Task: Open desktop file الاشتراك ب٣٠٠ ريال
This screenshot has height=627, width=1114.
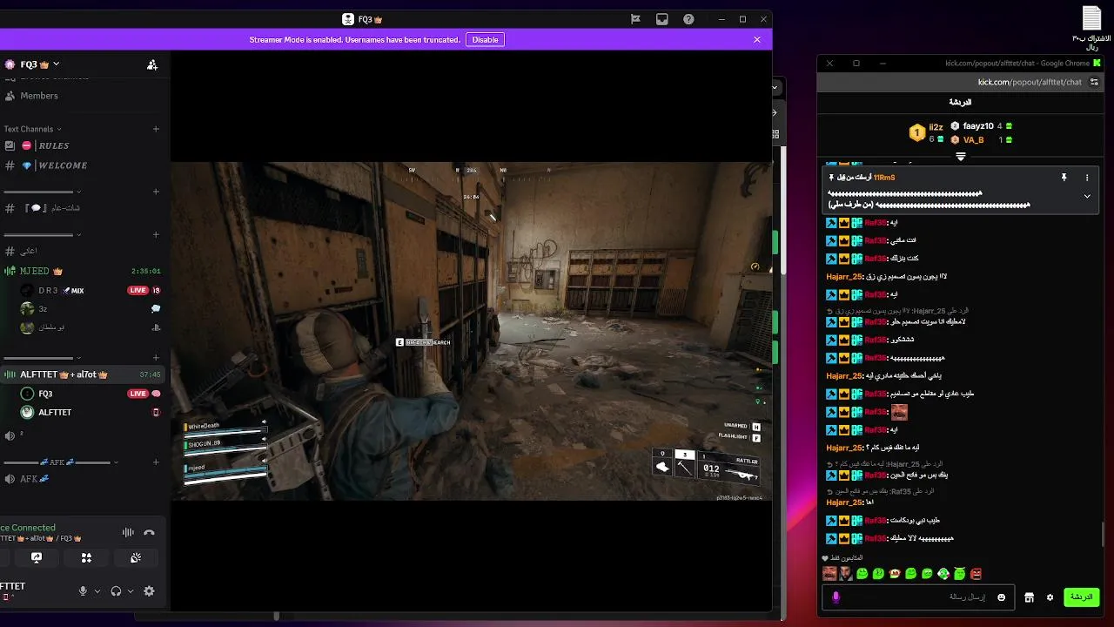Action: 1091,29
